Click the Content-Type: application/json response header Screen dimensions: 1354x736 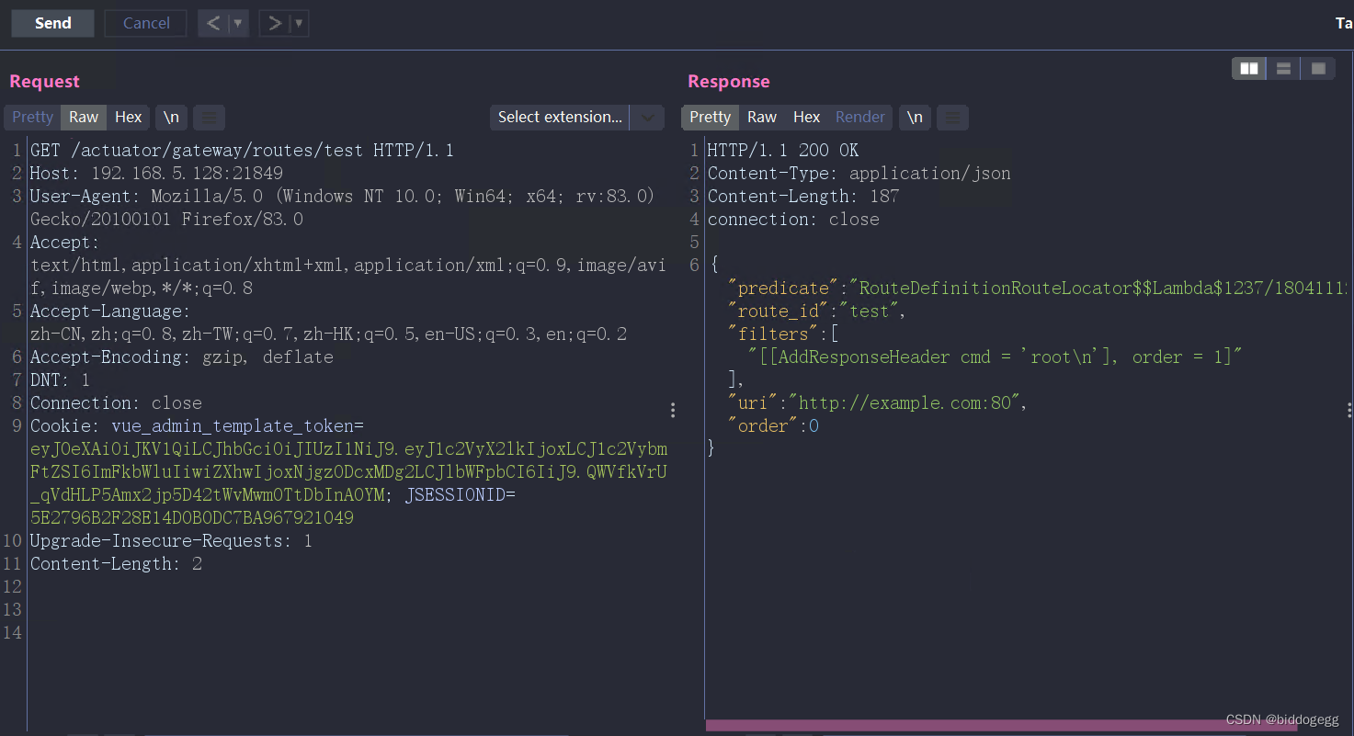coord(859,173)
